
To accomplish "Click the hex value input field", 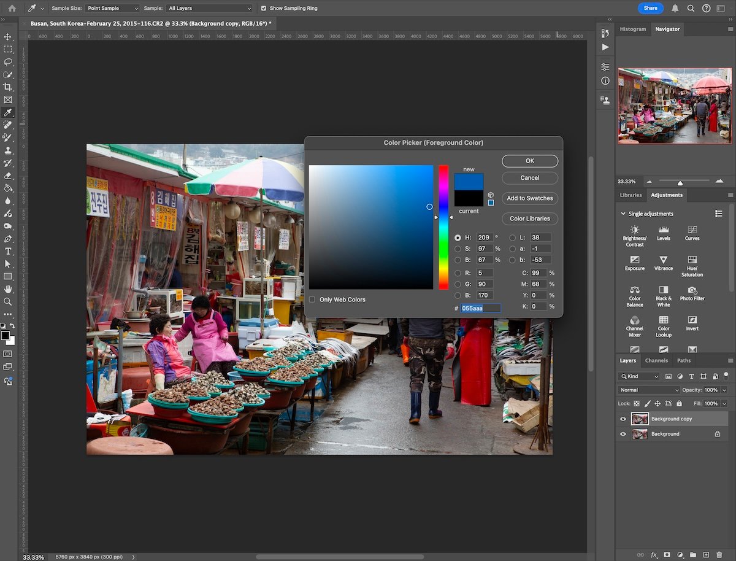I will point(481,308).
